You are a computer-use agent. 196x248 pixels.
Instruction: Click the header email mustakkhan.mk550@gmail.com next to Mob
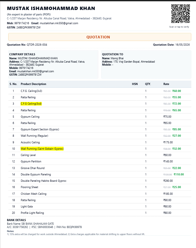tap(59, 23)
